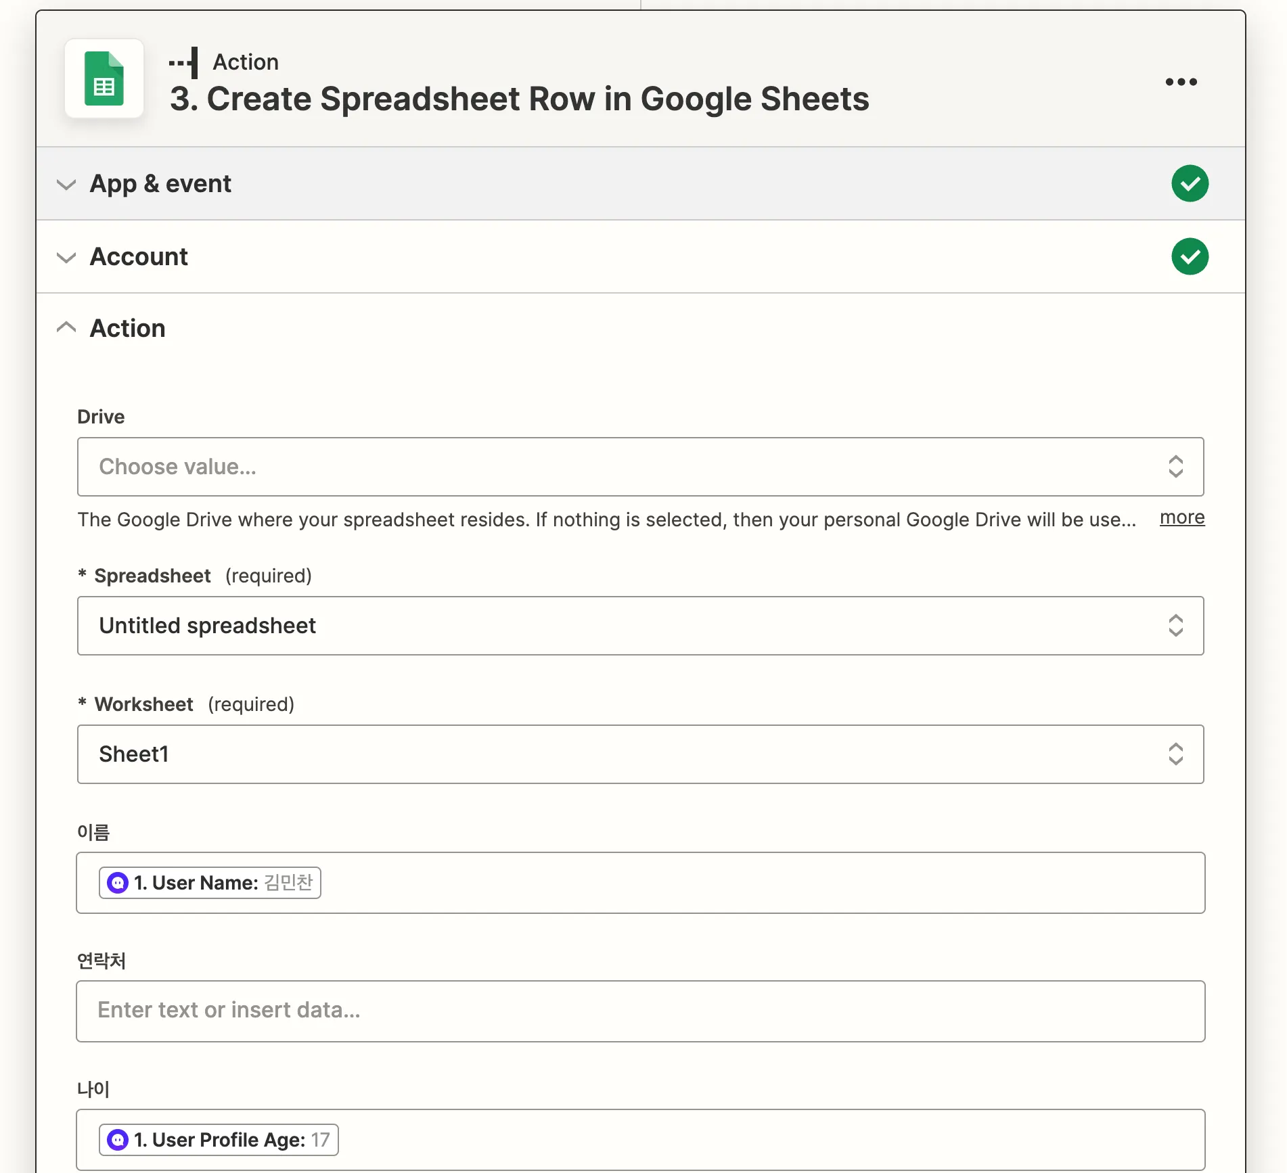
Task: Expand the App & event section
Action: [66, 184]
